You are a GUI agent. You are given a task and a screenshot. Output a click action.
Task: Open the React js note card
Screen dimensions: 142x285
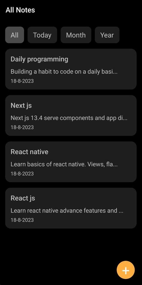click(71, 208)
